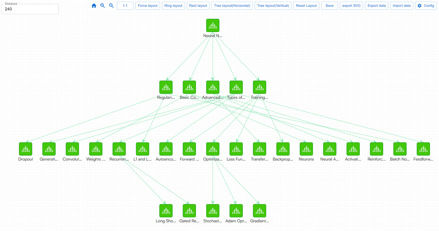The image size is (439, 231).
Task: Select the Training node in second row
Action: (259, 87)
